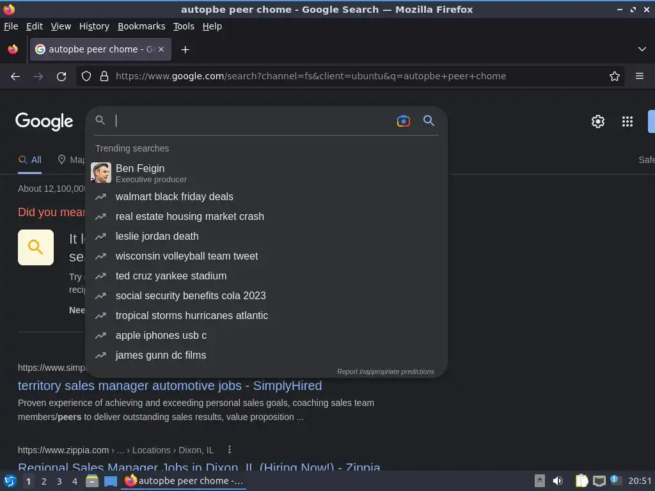Click the Firefox taskbar window button
655x491 pixels.
point(184,481)
